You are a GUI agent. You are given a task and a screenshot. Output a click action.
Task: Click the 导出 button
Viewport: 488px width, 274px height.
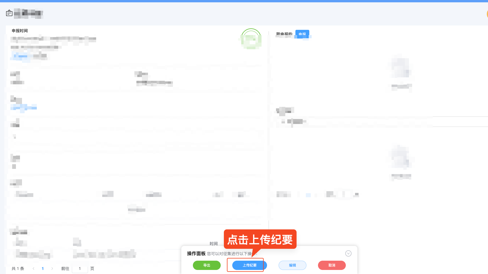coord(206,265)
